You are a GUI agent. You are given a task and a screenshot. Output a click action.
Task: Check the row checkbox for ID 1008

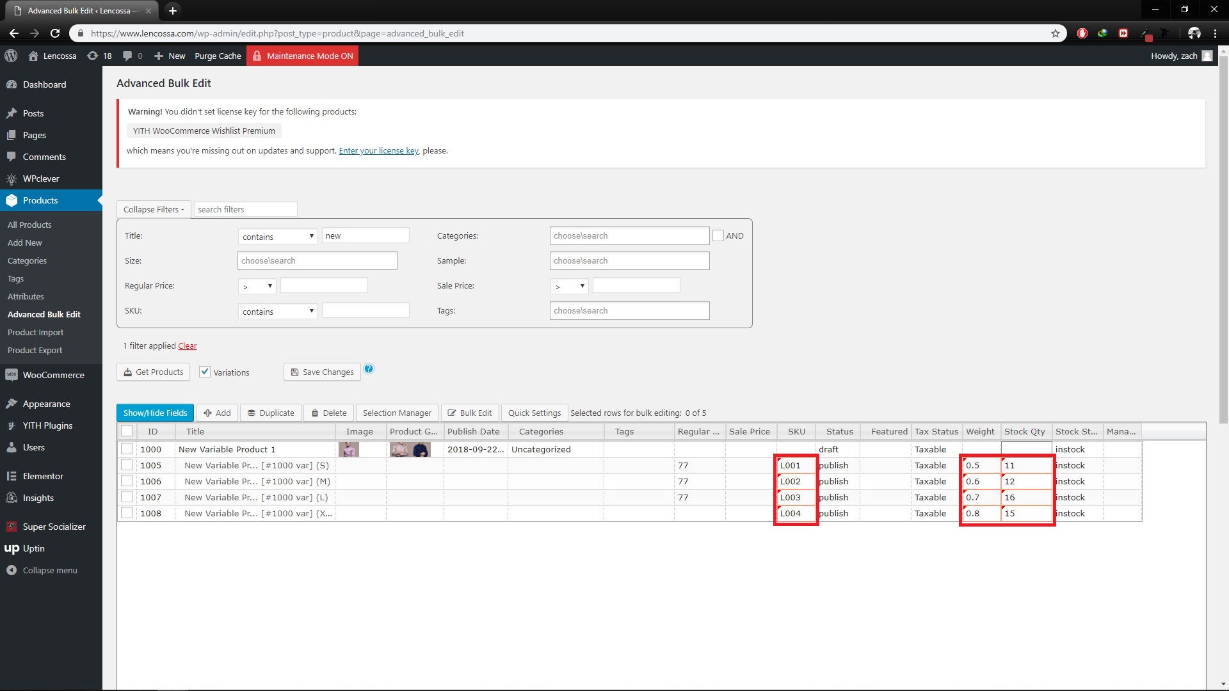(x=127, y=513)
